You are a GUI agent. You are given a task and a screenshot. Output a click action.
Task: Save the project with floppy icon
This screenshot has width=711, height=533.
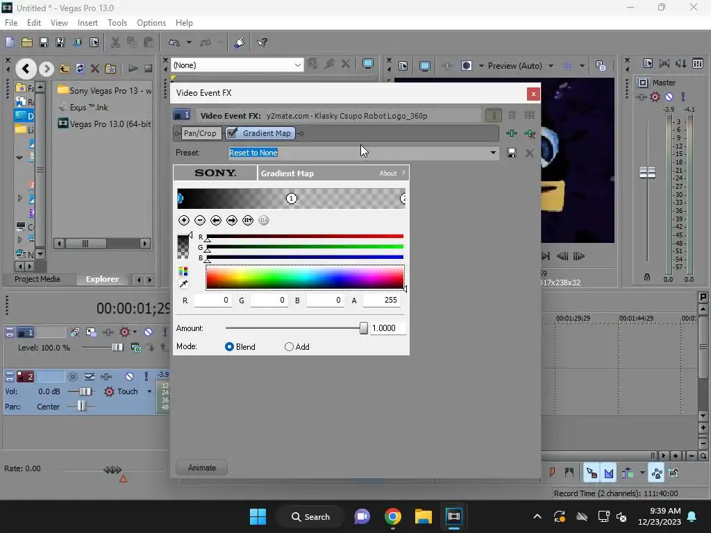coord(44,42)
